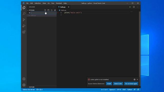
Task: Change line endings via CRLF
Action: 124,89
